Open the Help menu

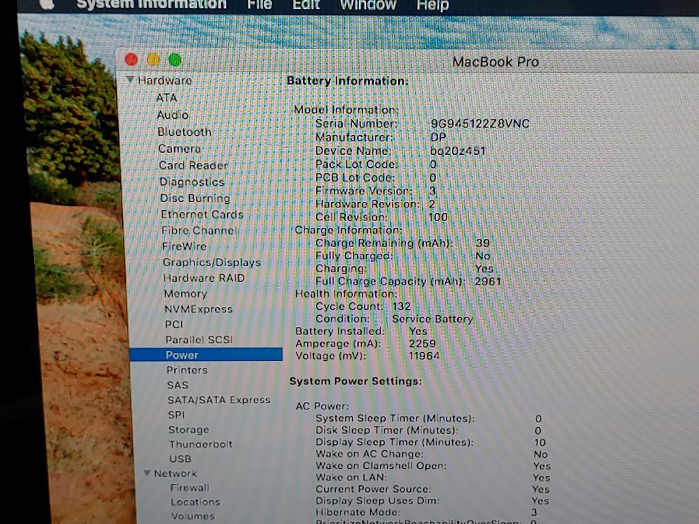point(432,5)
